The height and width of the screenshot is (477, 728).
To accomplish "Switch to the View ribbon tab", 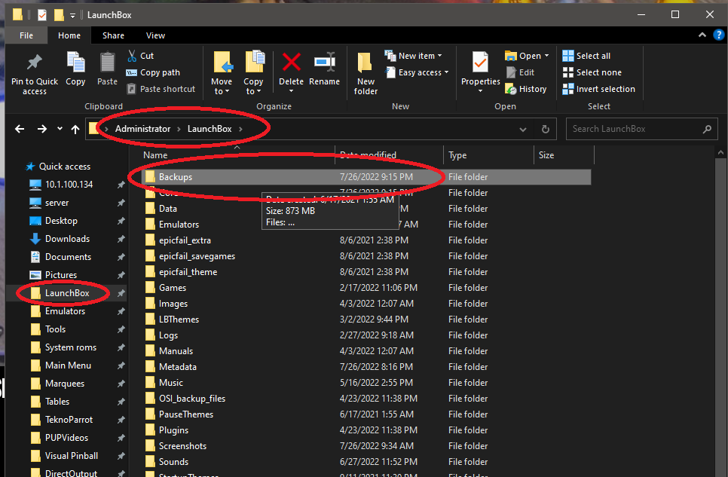I will pos(155,35).
